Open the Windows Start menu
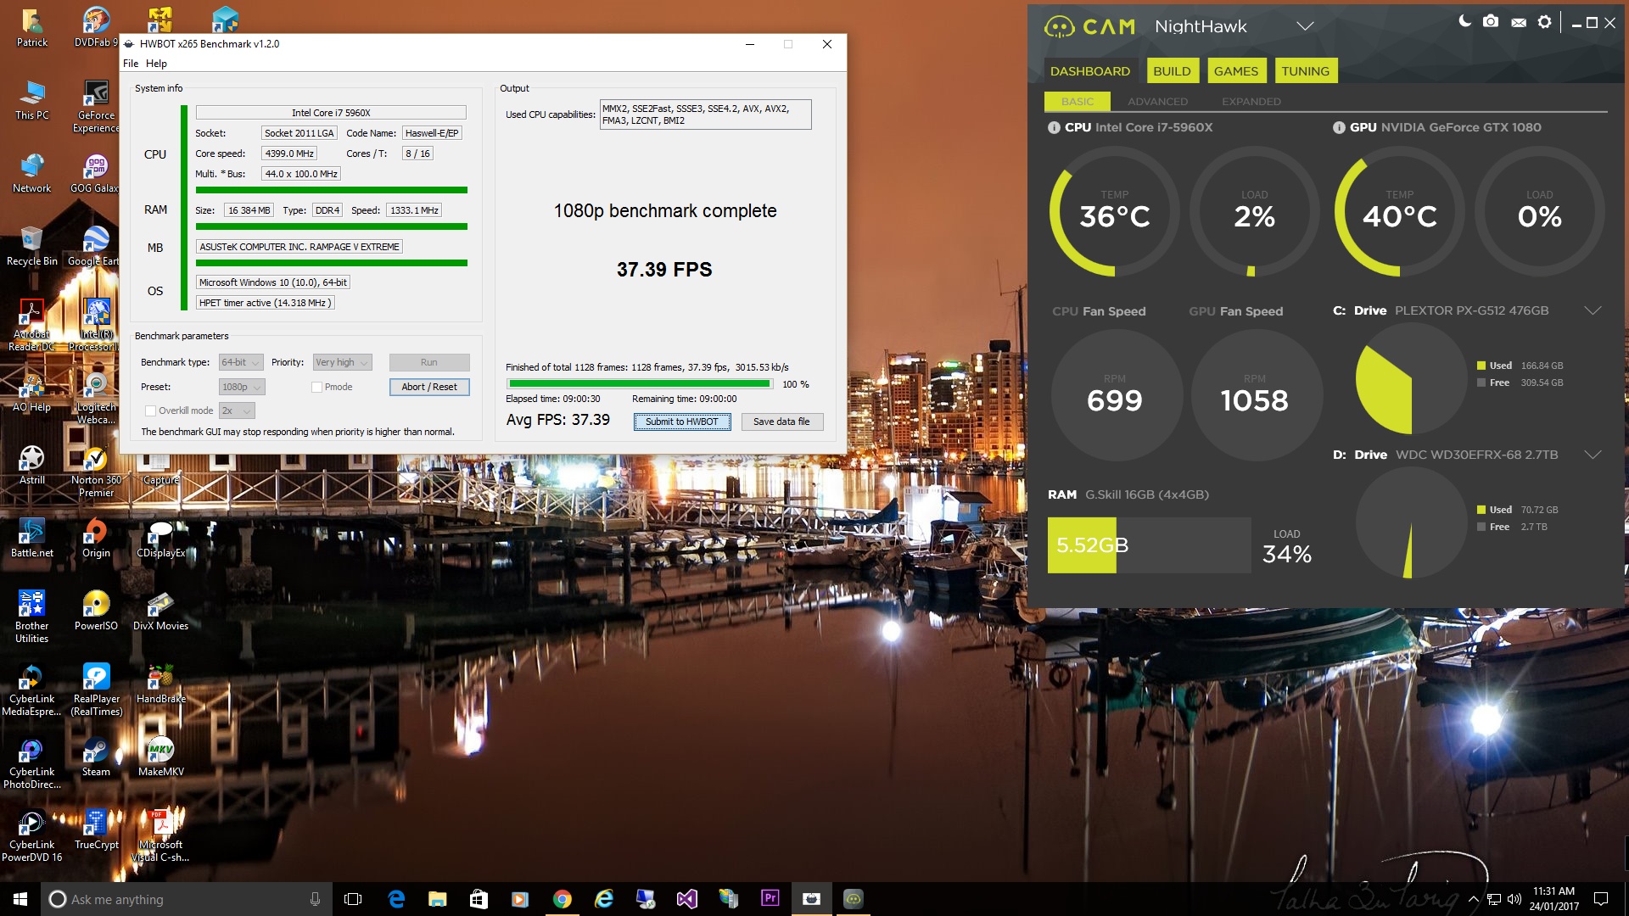Viewport: 1629px width, 916px height. [x=20, y=899]
